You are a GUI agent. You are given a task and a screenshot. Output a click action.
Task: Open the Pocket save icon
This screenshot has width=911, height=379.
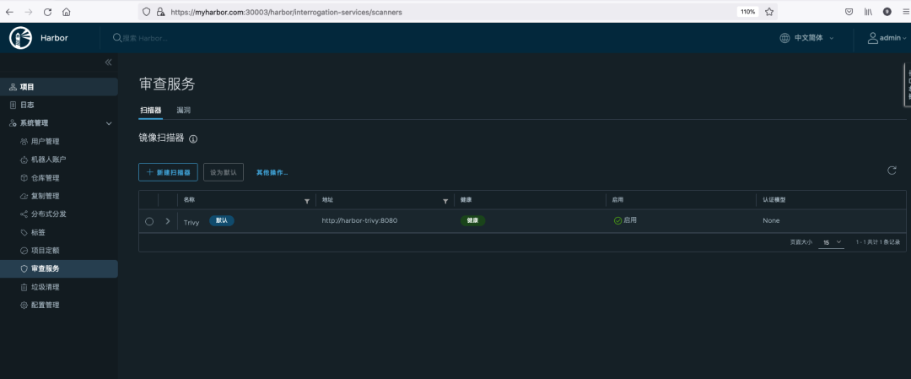849,12
